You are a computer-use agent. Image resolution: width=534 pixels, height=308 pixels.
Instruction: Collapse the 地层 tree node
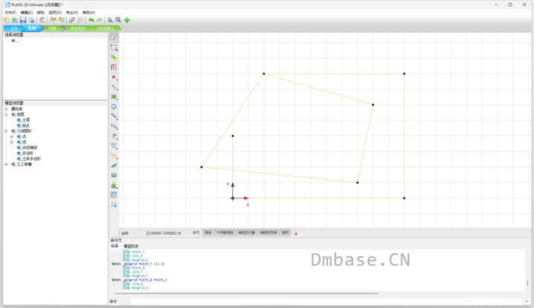coord(6,115)
